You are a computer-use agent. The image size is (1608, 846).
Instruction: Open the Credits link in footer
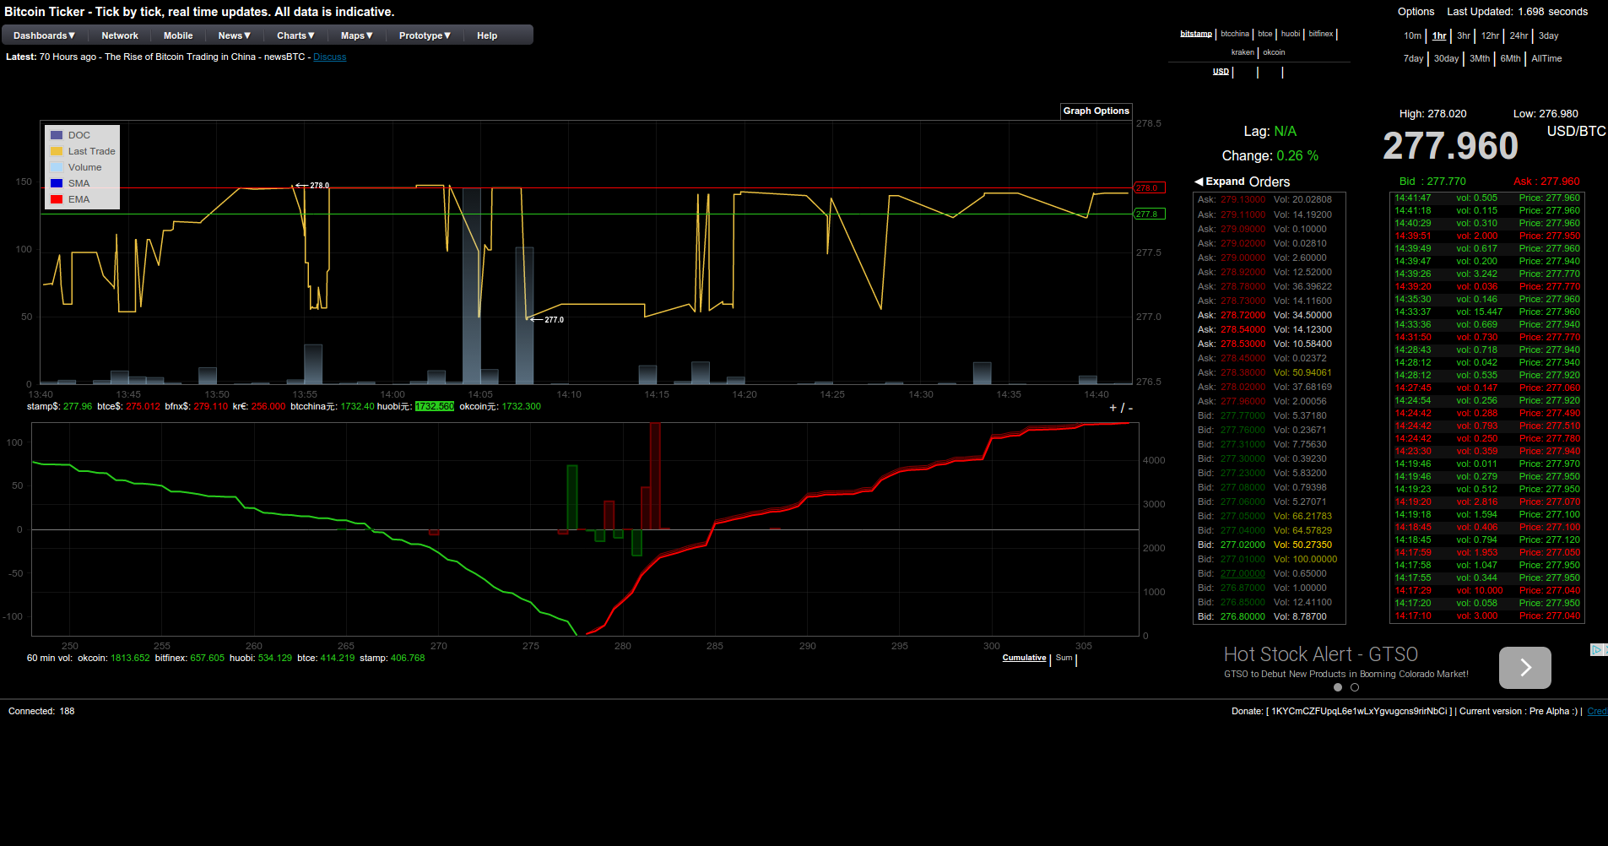coord(1597,711)
